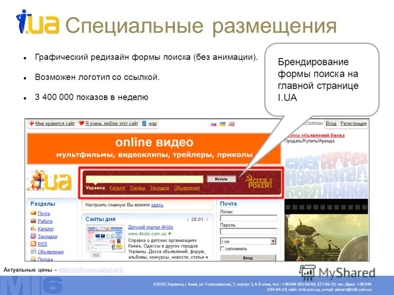Open the Закладки link in the Разделы sidebar
Viewport: 394px width, 295px height.
47,236
